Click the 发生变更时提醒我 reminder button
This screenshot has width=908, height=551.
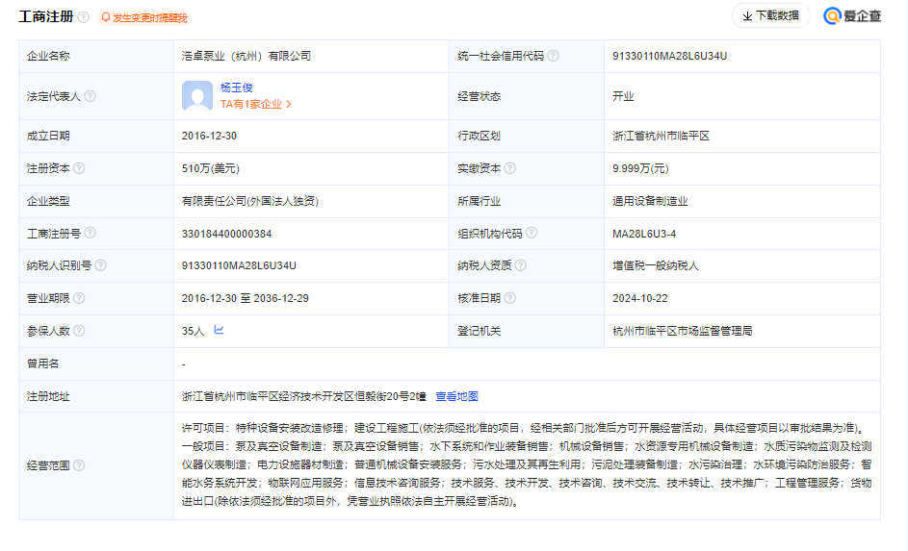pyautogui.click(x=144, y=18)
